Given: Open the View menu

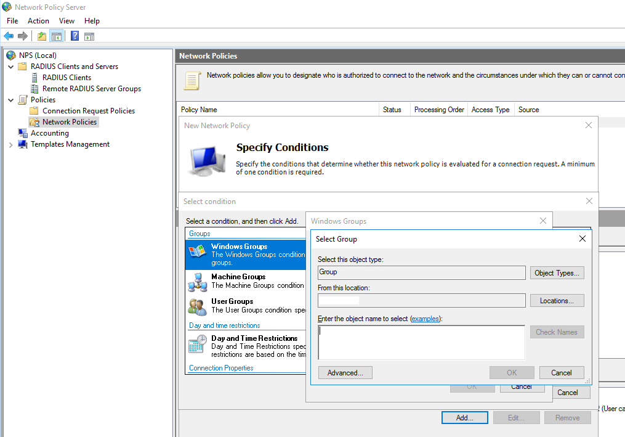Looking at the screenshot, I should 67,21.
